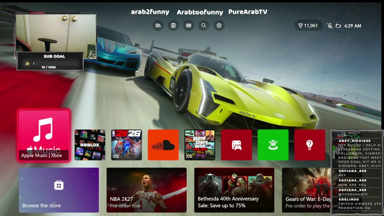Click the SUB GOAL heading

click(54, 56)
